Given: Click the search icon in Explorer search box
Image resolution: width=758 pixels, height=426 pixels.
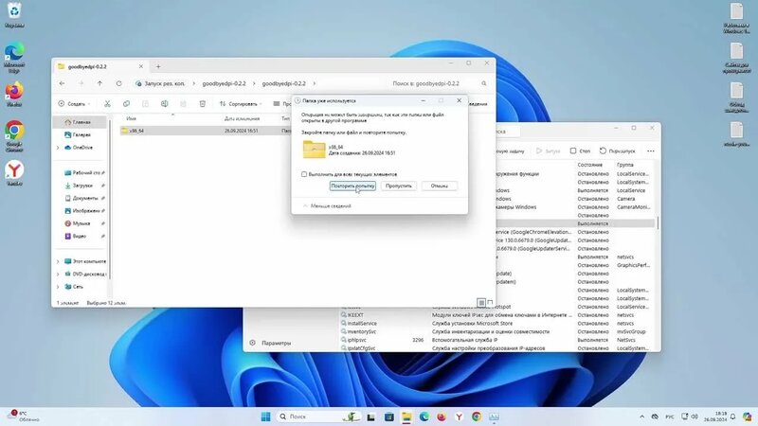Looking at the screenshot, I should (484, 83).
